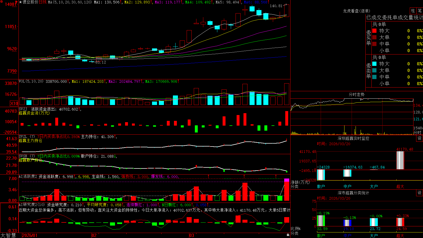Click the magenta-topped last bar in AI活跃度2
Viewport: 423px width, 238px height.
click(287, 190)
